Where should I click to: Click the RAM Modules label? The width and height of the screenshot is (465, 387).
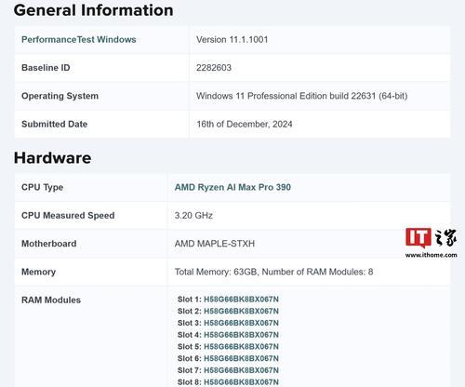[x=51, y=300]
